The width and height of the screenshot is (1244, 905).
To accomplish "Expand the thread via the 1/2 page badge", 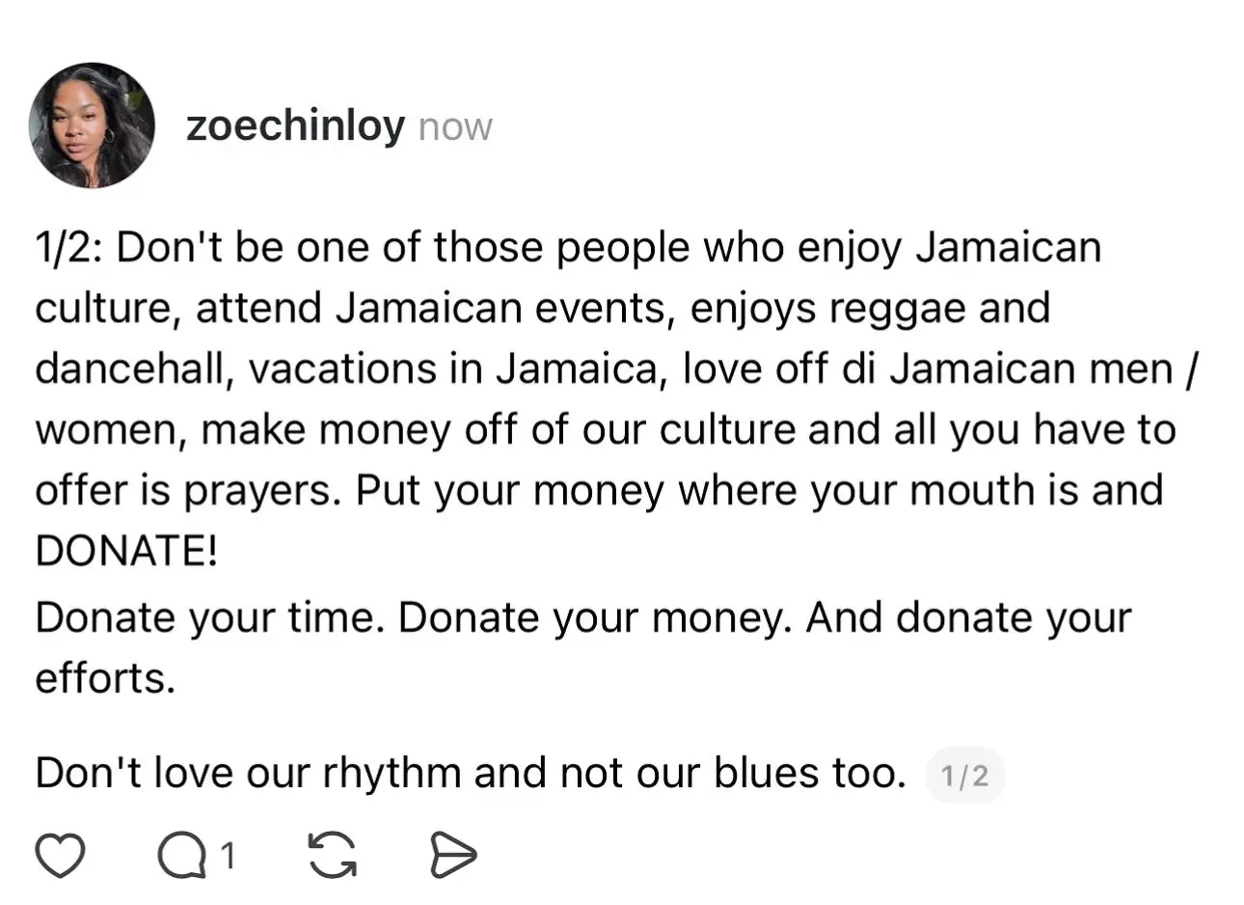I will 965,775.
